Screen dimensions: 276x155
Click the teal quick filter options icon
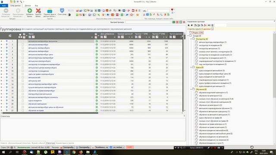[x=181, y=22]
